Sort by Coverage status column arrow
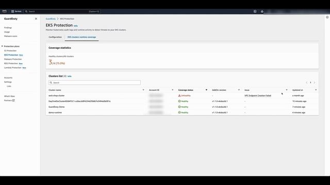This screenshot has width=330, height=185. (x=206, y=90)
